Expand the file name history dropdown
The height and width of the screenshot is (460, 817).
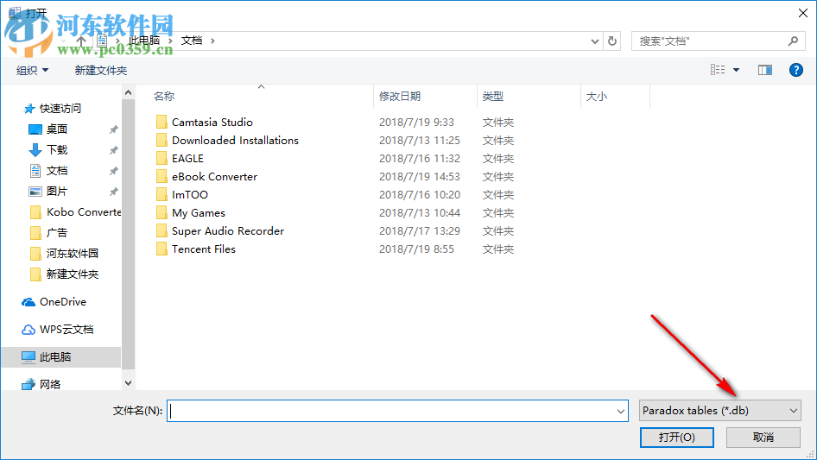(x=621, y=411)
